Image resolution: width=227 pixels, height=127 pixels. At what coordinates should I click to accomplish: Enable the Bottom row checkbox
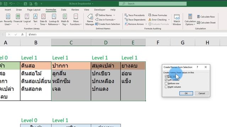(166, 83)
